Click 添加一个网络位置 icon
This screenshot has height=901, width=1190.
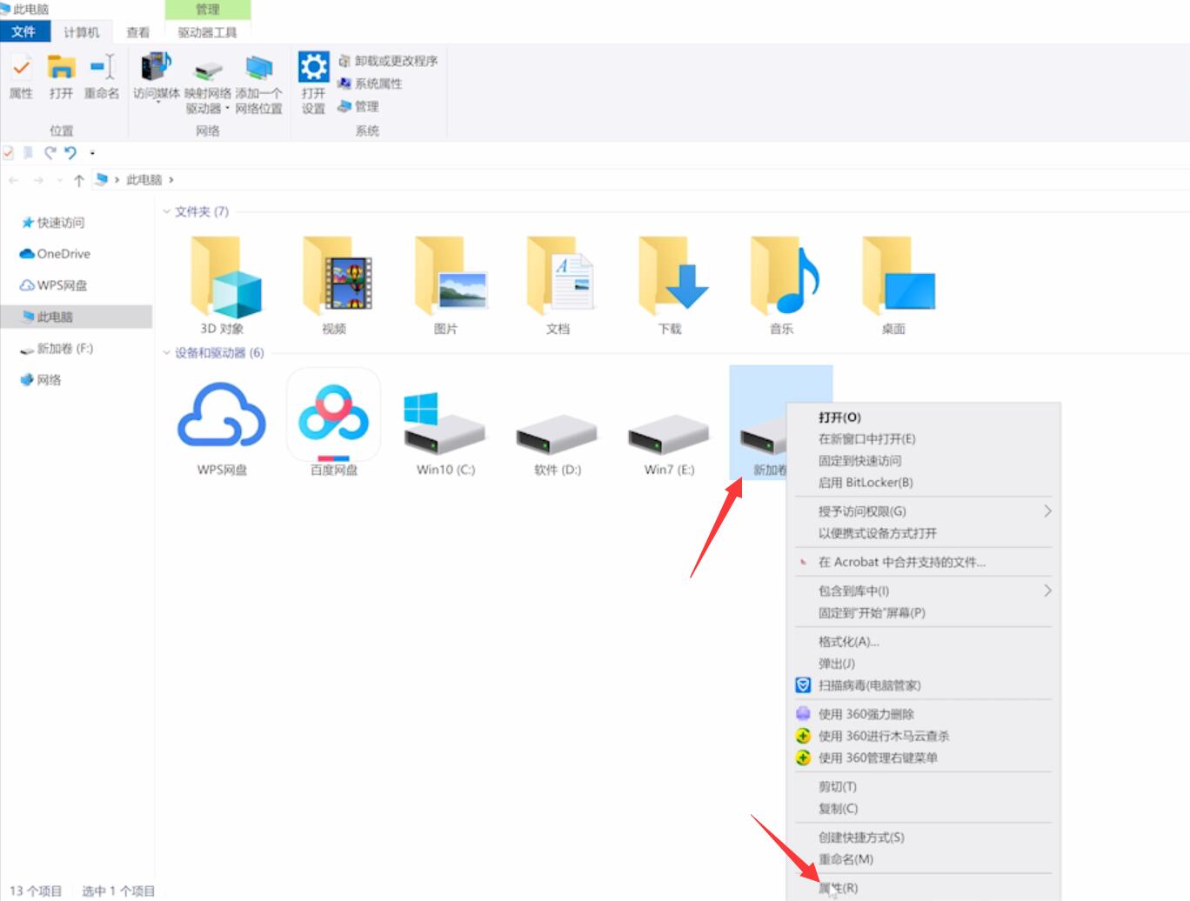point(259,83)
